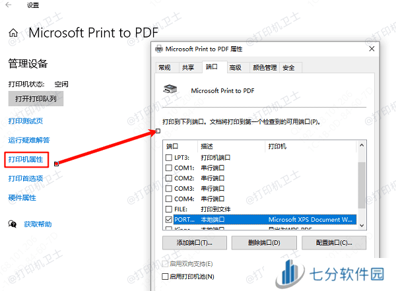Click the 删除端口(D) button
Image resolution: width=396 pixels, height=291 pixels.
(x=264, y=243)
